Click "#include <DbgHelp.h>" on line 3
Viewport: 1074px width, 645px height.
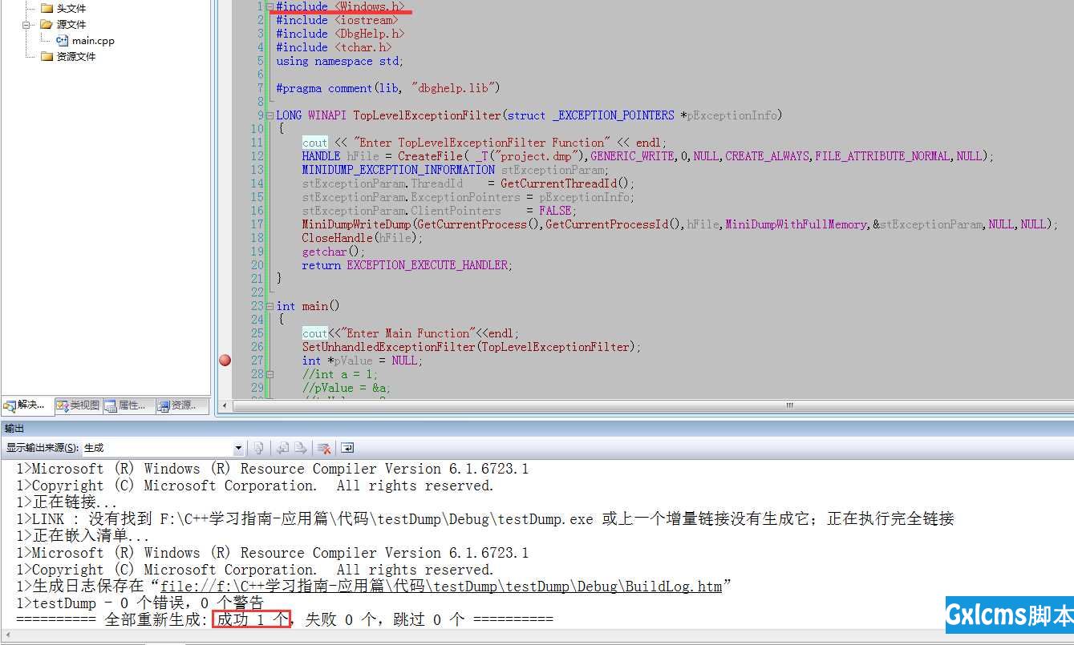[340, 34]
